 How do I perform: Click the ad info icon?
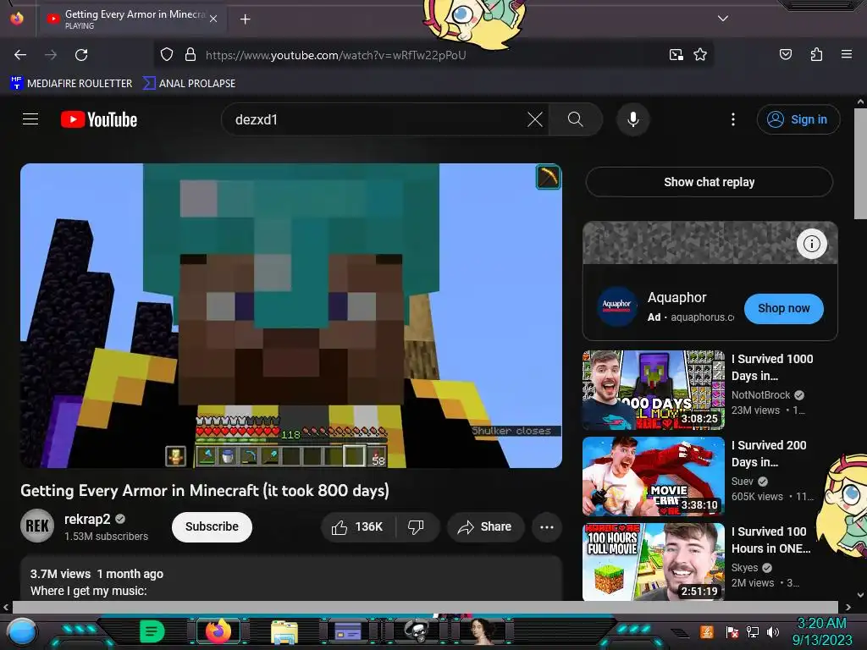point(811,243)
